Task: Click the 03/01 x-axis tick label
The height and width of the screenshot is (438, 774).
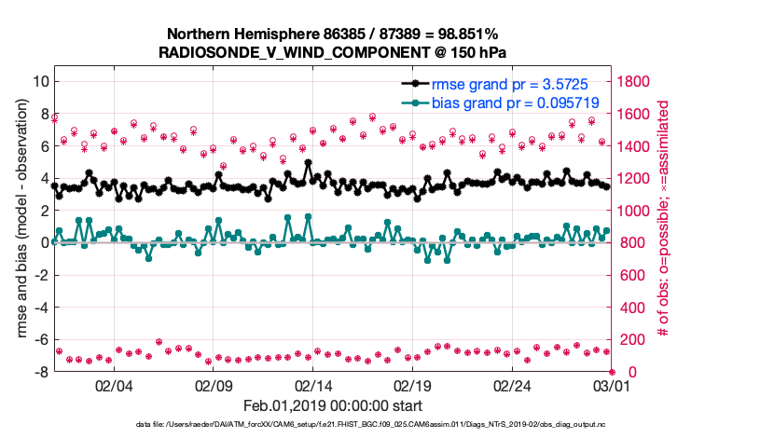Action: 611,385
